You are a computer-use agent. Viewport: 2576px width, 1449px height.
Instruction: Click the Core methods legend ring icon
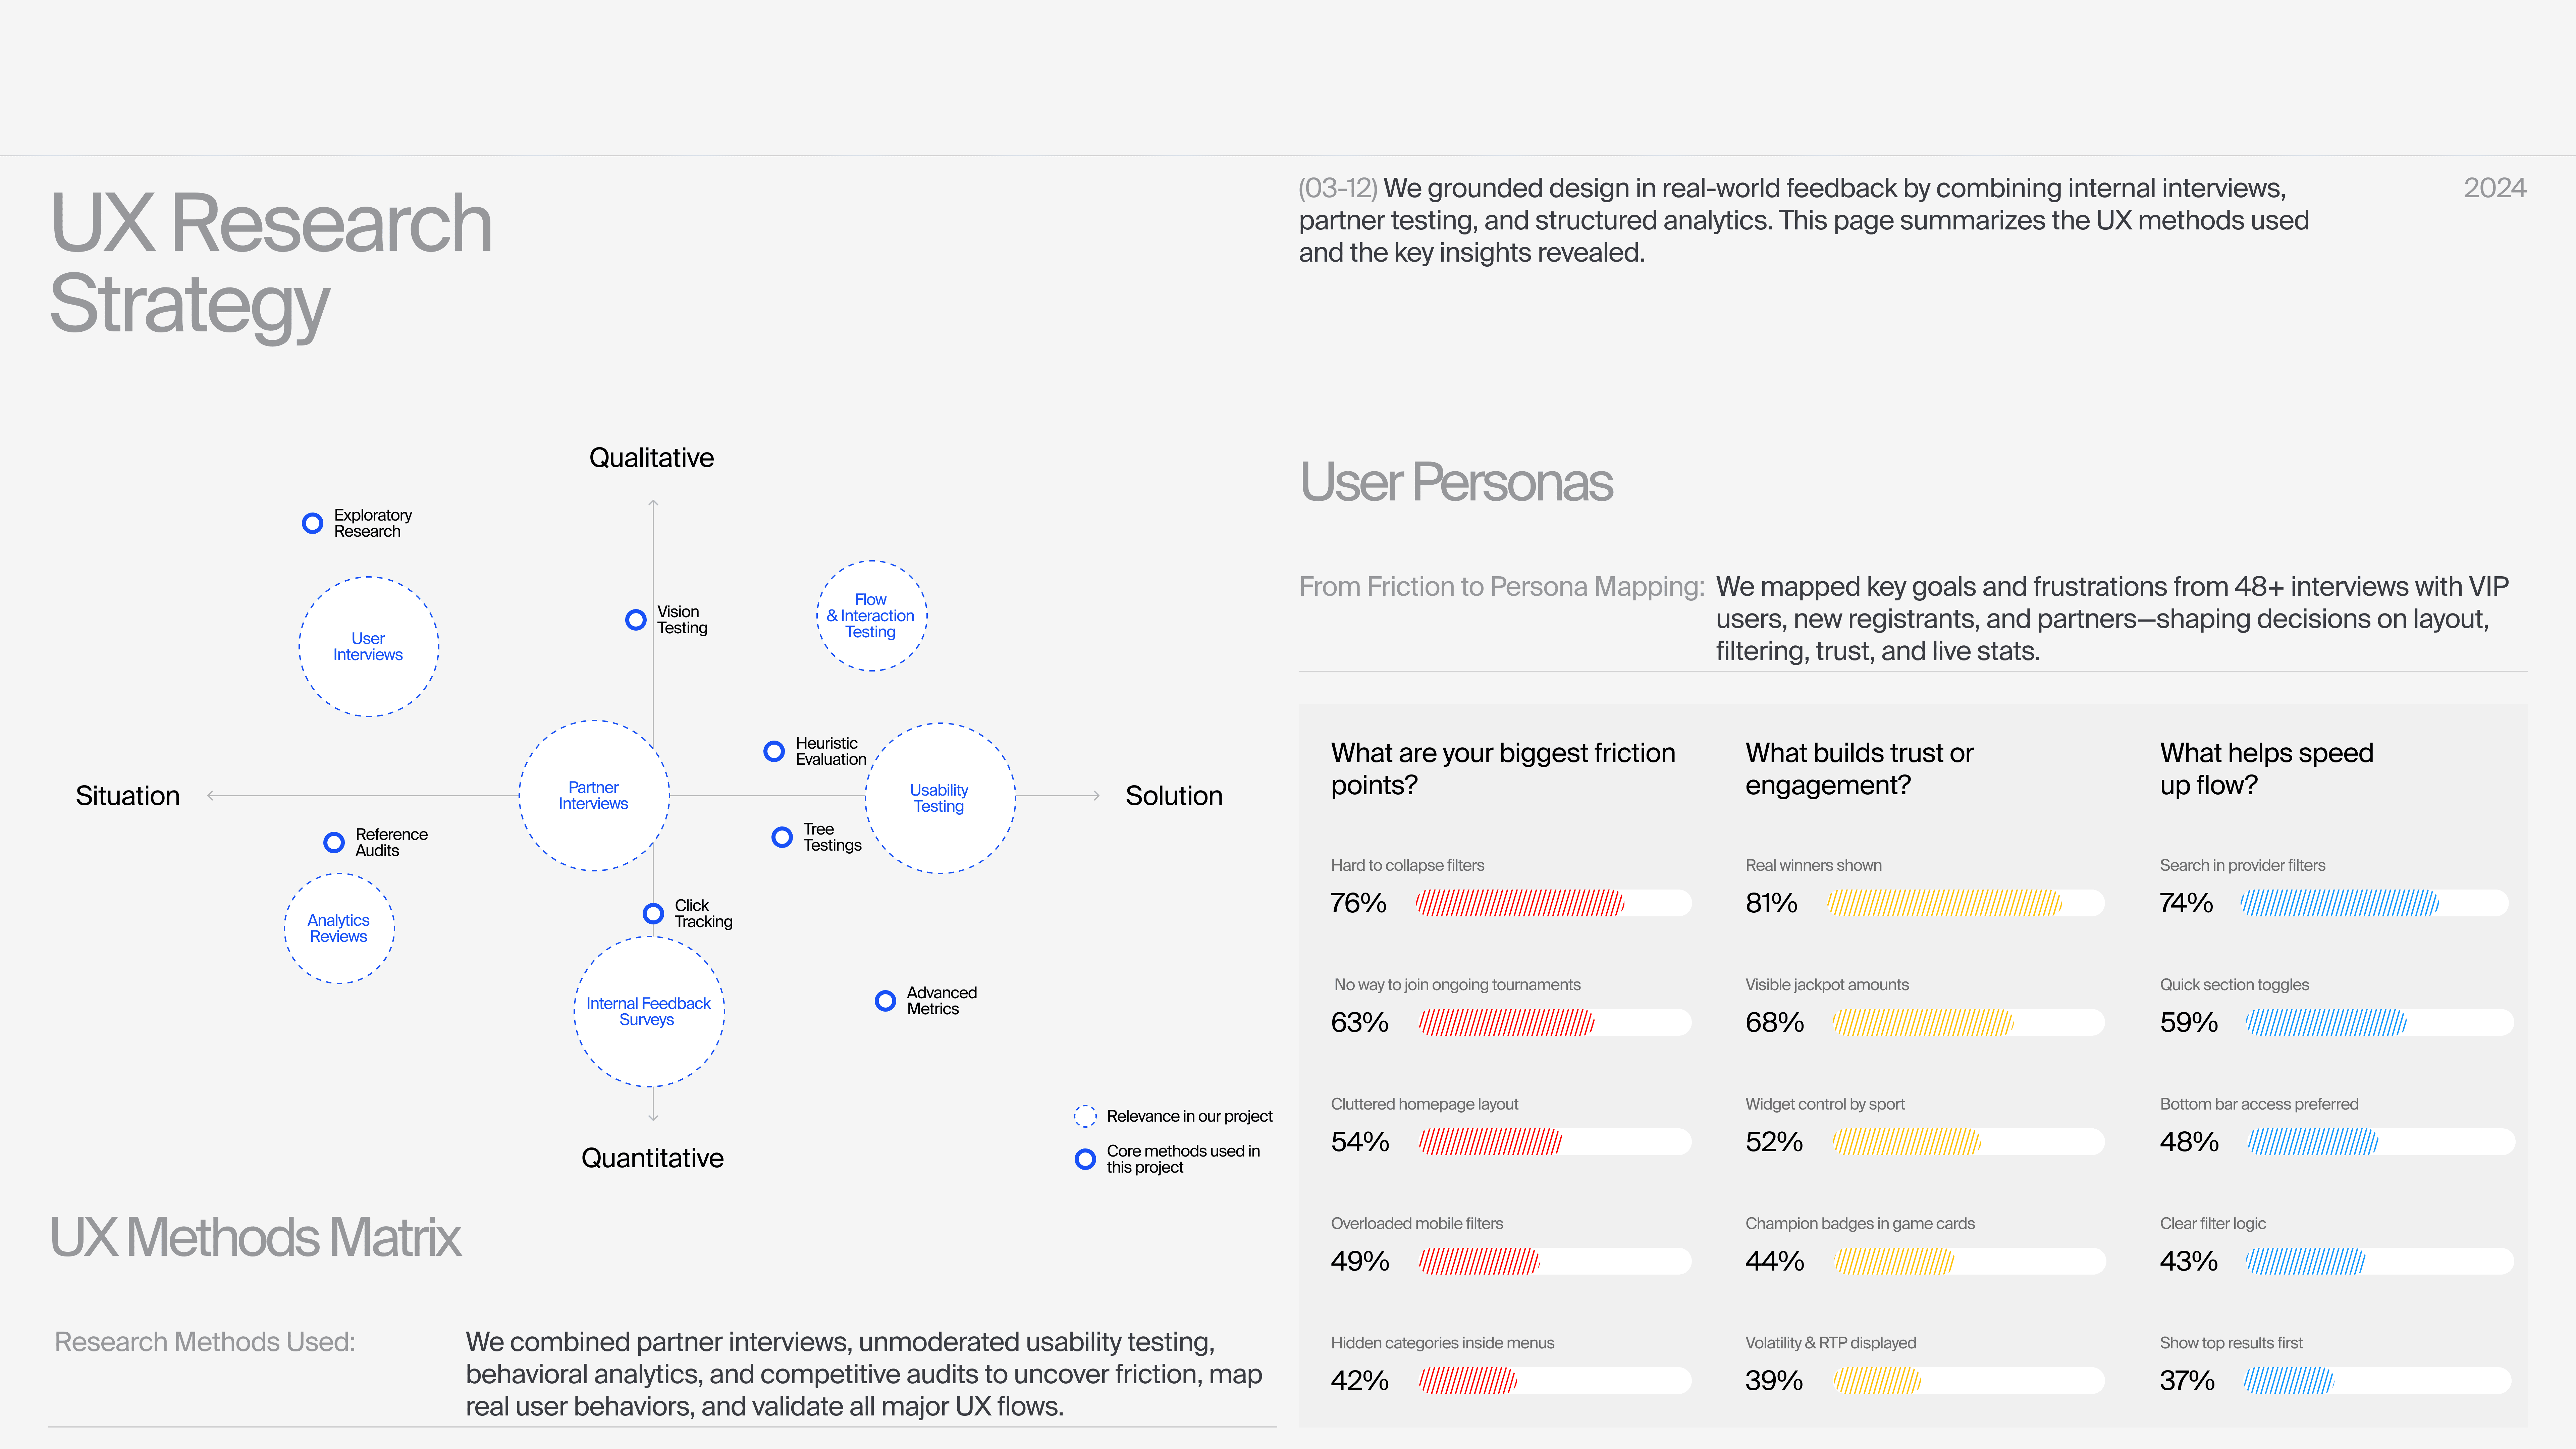[x=1085, y=1159]
